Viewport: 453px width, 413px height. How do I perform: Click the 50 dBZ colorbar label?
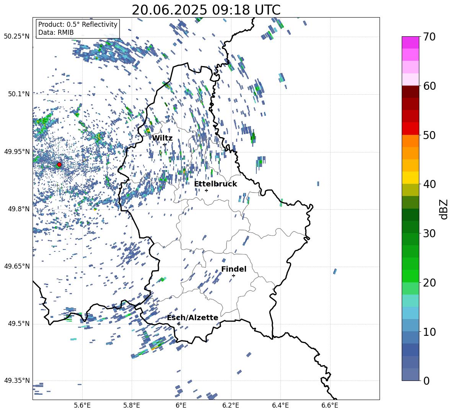429,135
